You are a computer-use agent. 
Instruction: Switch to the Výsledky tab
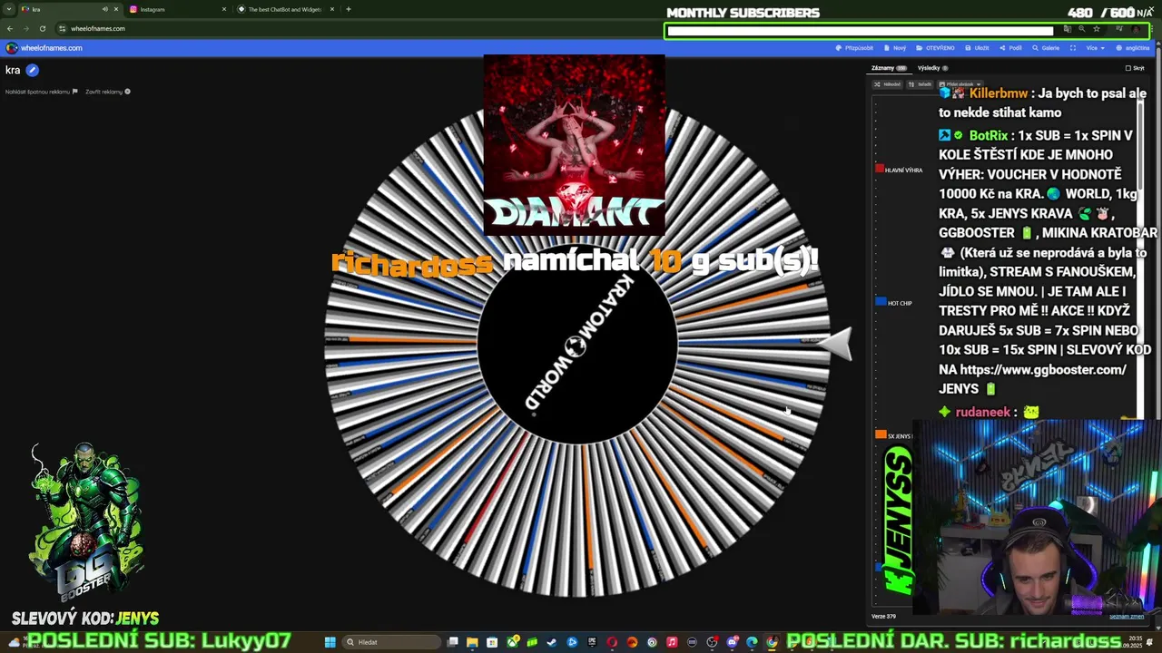pyautogui.click(x=932, y=68)
